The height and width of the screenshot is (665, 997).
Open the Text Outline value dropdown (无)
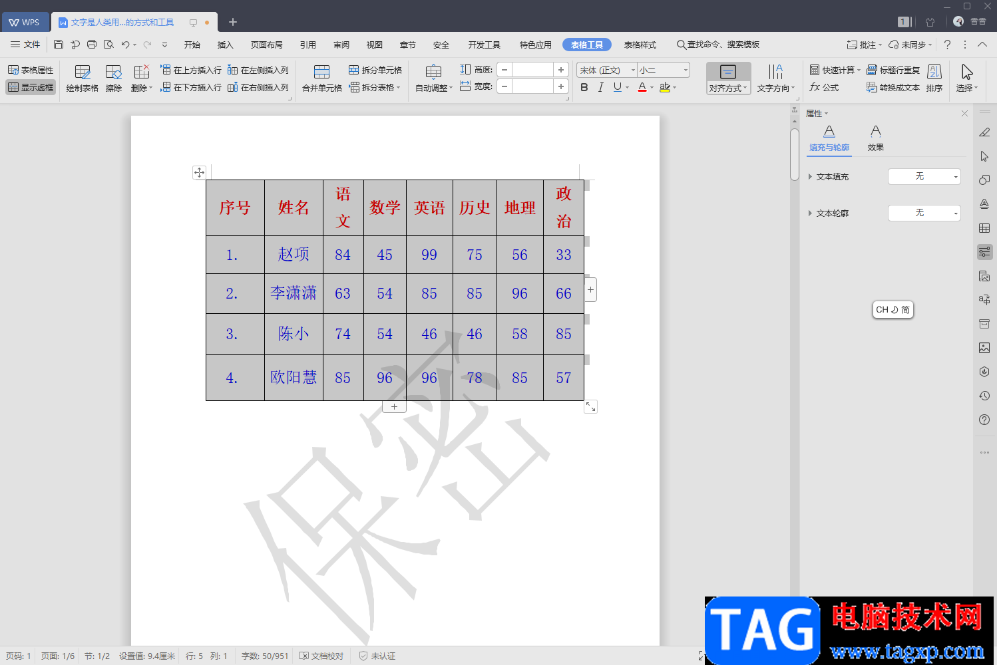pyautogui.click(x=924, y=213)
